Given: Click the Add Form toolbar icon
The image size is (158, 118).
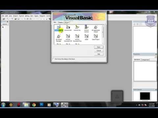Looking at the screenshot, I should (x=8, y=19).
